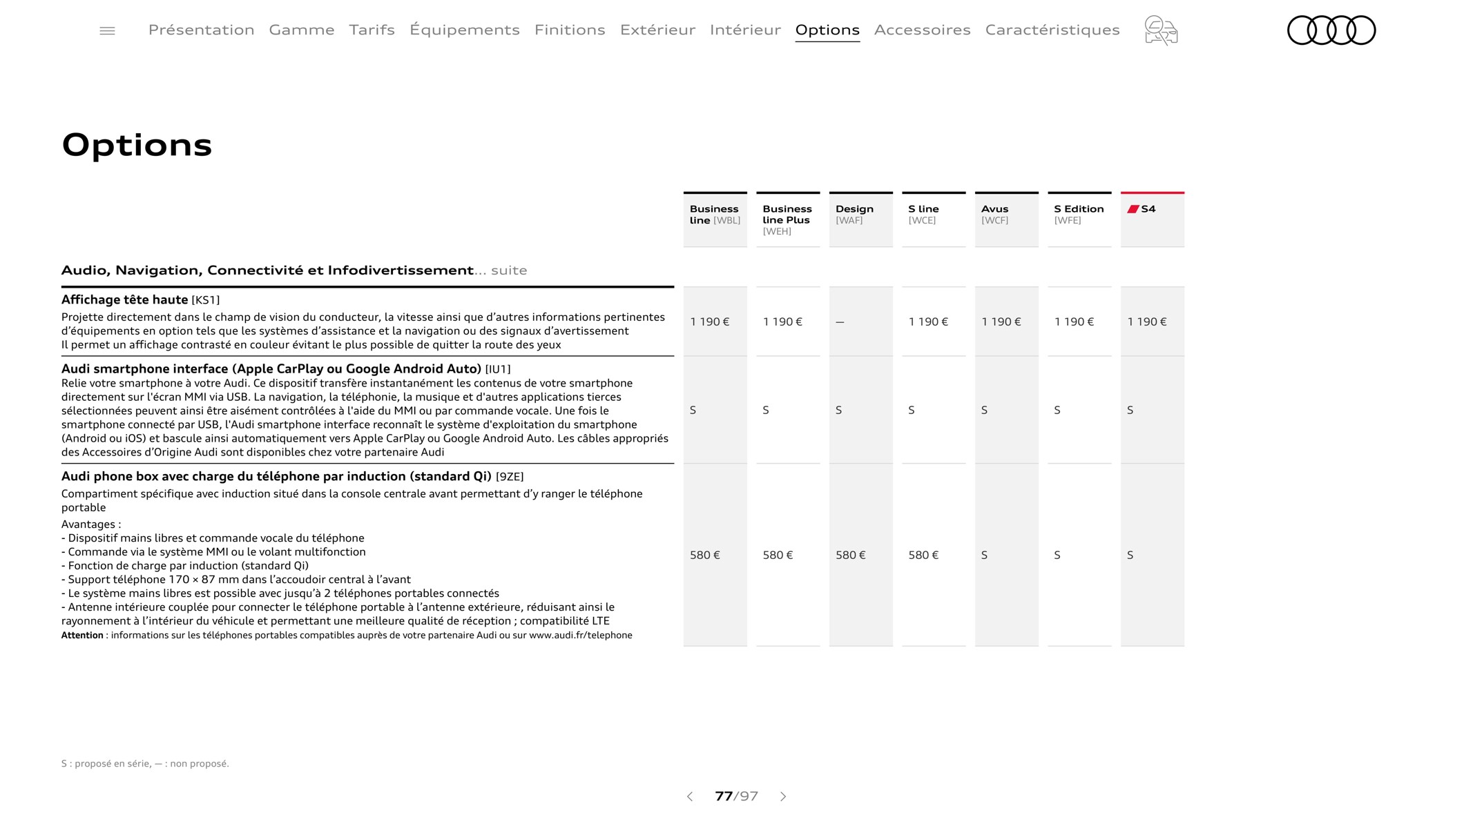Click Affichage tête haute price for Business line
The image size is (1473, 828).
(709, 322)
